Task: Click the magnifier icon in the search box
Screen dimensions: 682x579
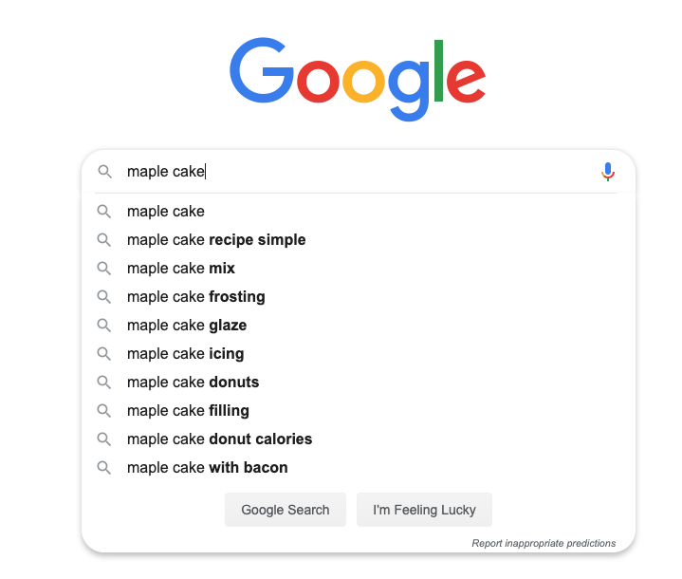Action: [x=104, y=172]
